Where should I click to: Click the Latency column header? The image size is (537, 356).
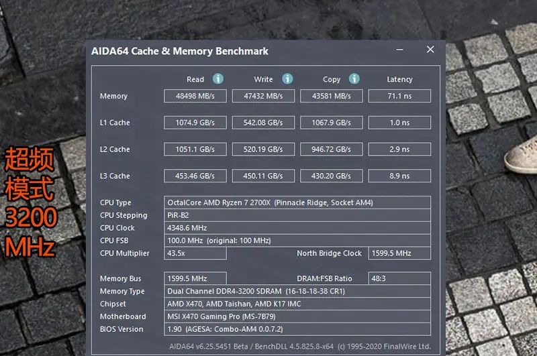(x=399, y=79)
